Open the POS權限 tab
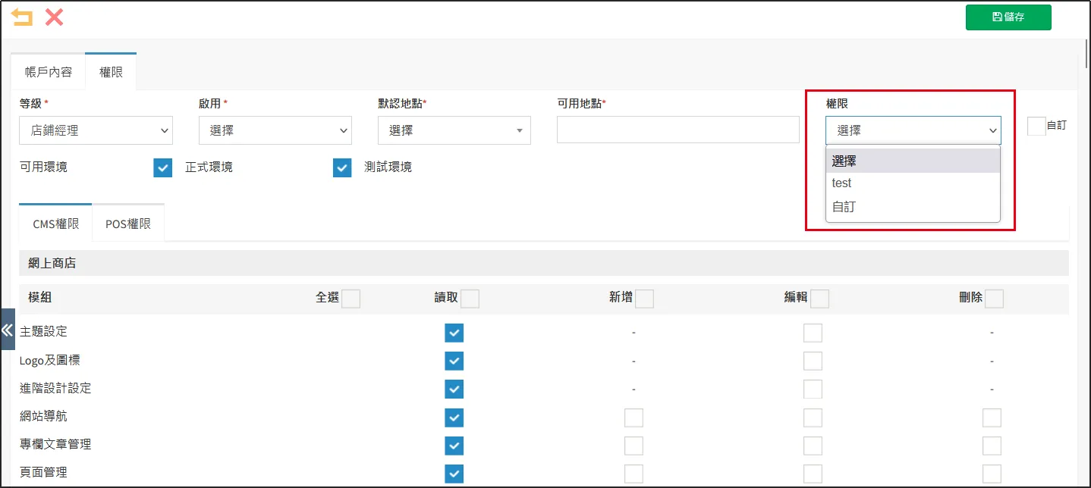The height and width of the screenshot is (488, 1091). pyautogui.click(x=127, y=222)
